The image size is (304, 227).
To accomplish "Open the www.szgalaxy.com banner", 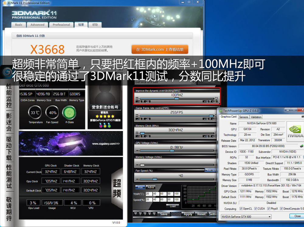I will (71, 143).
